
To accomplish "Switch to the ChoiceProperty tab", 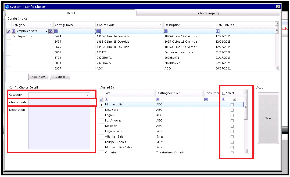I will point(208,13).
